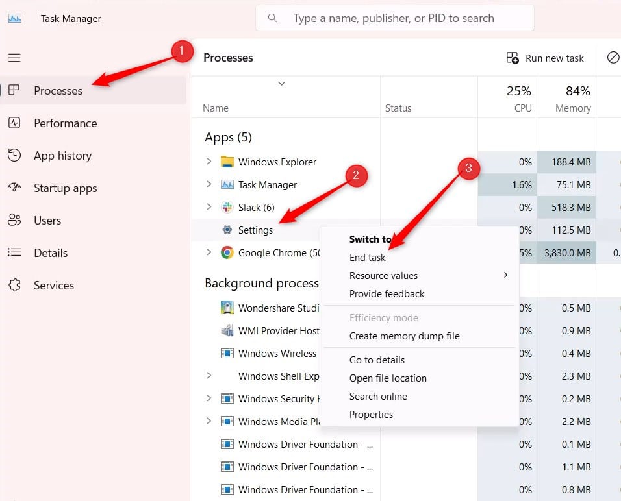Click the Performance graph icon
Viewport: 621px width, 501px height.
[x=14, y=123]
